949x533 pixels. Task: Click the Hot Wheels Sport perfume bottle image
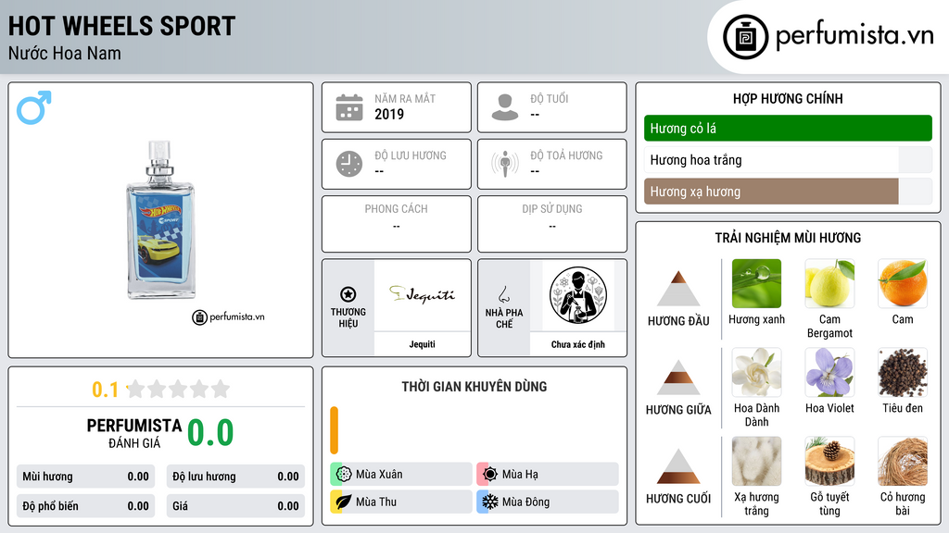pos(160,220)
